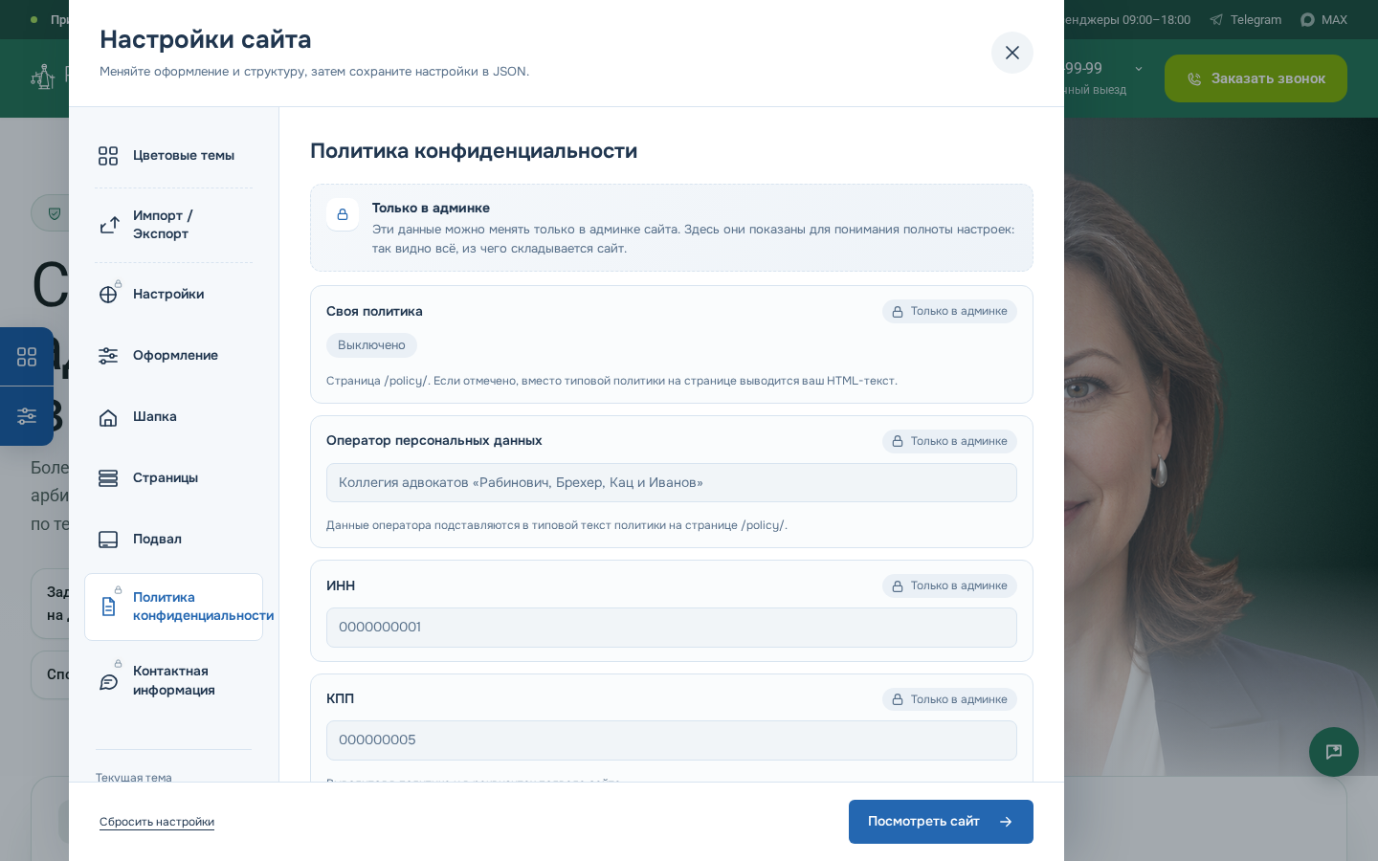This screenshot has width=1378, height=861.
Task: Open Страницы sidebar section
Action: (x=173, y=478)
